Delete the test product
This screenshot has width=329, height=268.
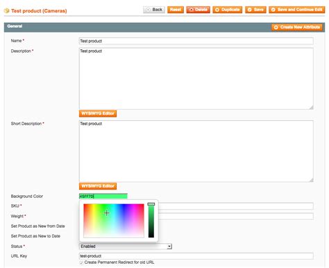point(198,10)
